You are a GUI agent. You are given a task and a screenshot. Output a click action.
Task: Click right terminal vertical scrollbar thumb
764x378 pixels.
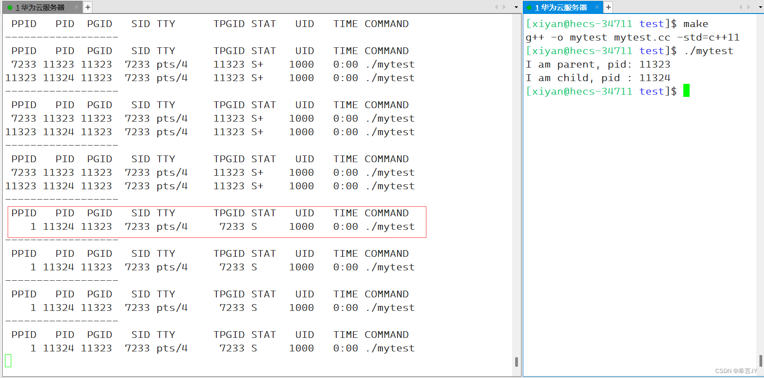coord(760,360)
